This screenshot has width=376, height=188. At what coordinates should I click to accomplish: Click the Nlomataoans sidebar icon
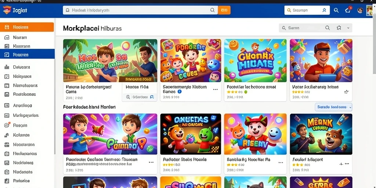(7, 85)
